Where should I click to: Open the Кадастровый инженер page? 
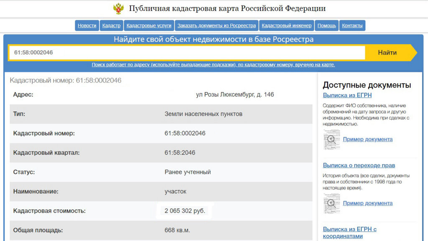coord(286,26)
